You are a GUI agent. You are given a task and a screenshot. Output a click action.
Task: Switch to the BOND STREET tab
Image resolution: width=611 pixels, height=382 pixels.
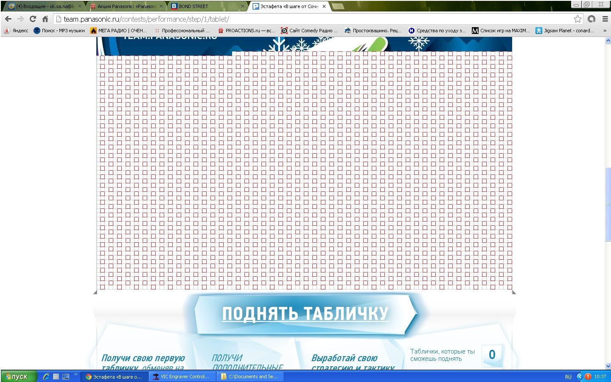[x=207, y=6]
